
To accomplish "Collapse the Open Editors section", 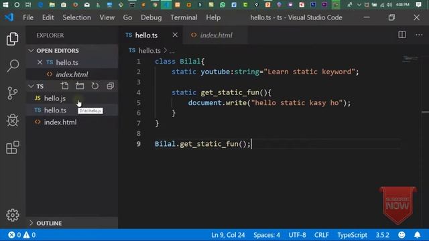I will click(x=31, y=51).
